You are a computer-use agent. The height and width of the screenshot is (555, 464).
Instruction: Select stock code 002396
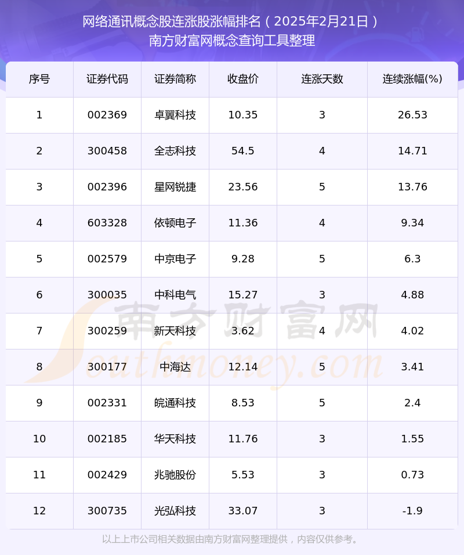pyautogui.click(x=107, y=187)
